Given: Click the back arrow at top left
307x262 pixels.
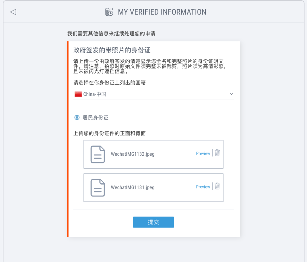Looking at the screenshot, I should pyautogui.click(x=13, y=12).
